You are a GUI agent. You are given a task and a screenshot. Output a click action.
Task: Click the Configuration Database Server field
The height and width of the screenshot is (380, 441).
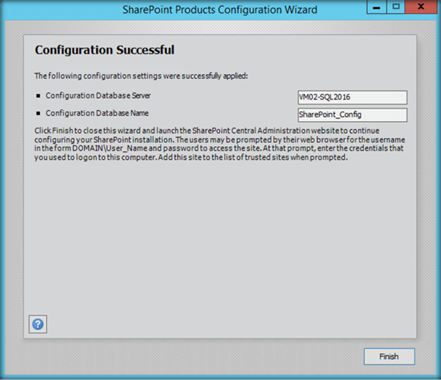pos(352,97)
